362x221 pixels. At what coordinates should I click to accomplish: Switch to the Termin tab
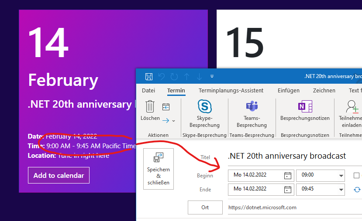click(176, 91)
